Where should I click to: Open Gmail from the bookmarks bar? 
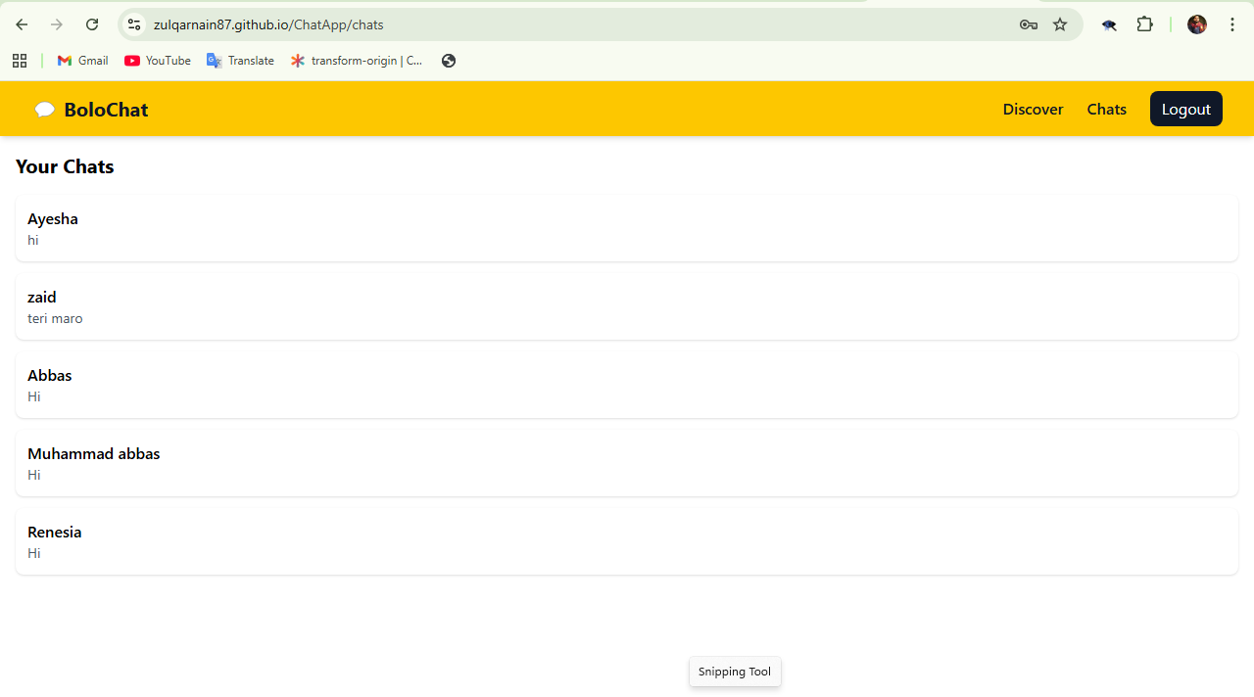(x=81, y=61)
